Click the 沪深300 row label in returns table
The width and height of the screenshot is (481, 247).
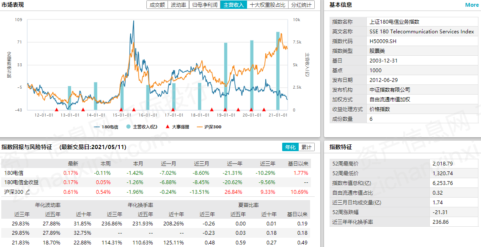pyautogui.click(x=13, y=192)
